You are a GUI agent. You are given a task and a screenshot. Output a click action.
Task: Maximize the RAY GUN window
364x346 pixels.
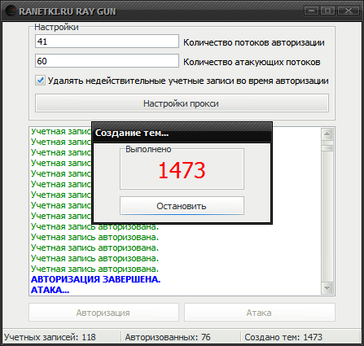pos(328,11)
